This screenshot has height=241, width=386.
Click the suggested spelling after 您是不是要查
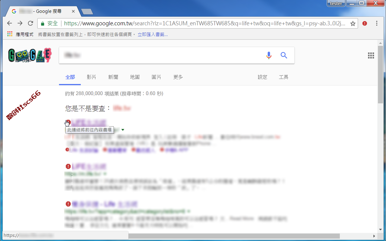coord(122,108)
